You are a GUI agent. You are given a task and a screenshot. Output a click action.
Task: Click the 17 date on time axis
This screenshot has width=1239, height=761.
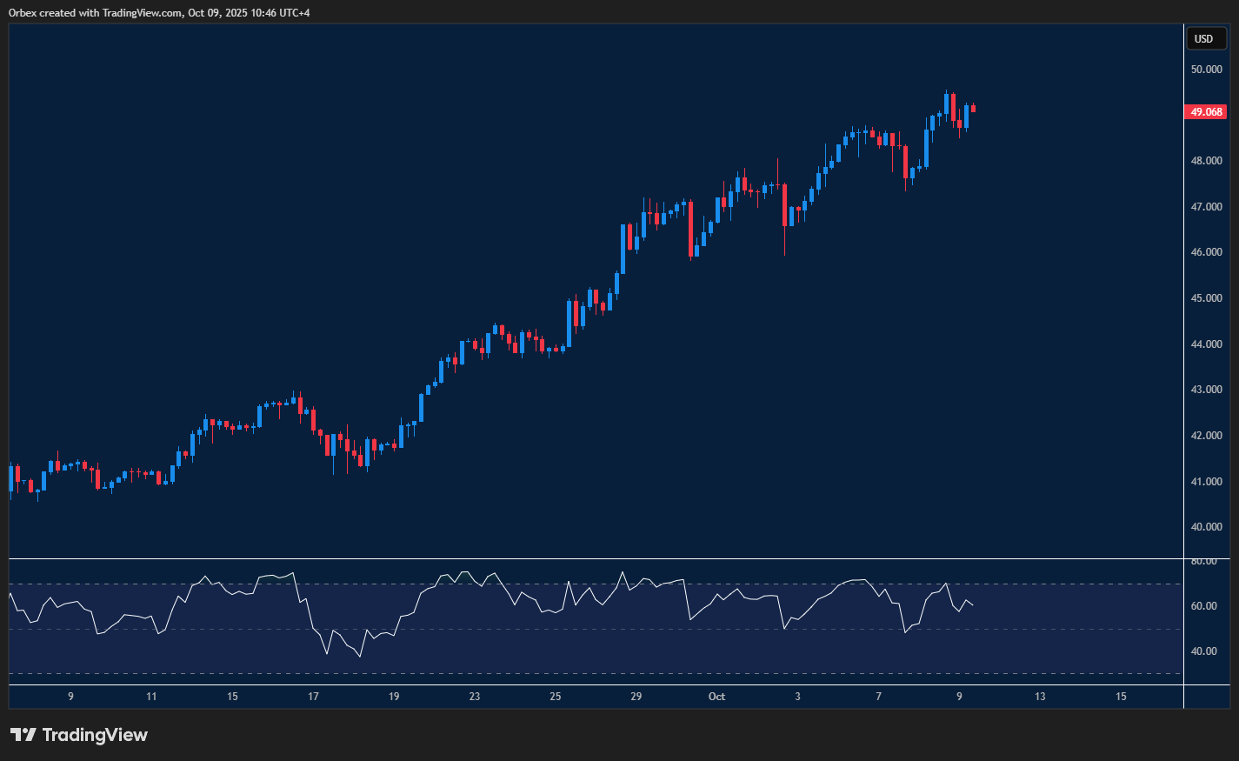click(x=313, y=697)
